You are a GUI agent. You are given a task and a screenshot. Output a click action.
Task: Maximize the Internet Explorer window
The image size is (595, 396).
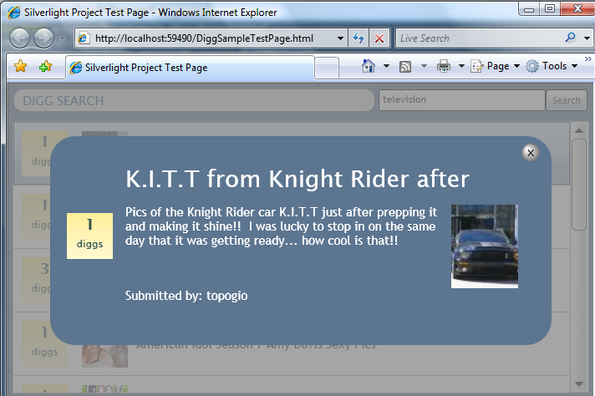tap(550, 8)
